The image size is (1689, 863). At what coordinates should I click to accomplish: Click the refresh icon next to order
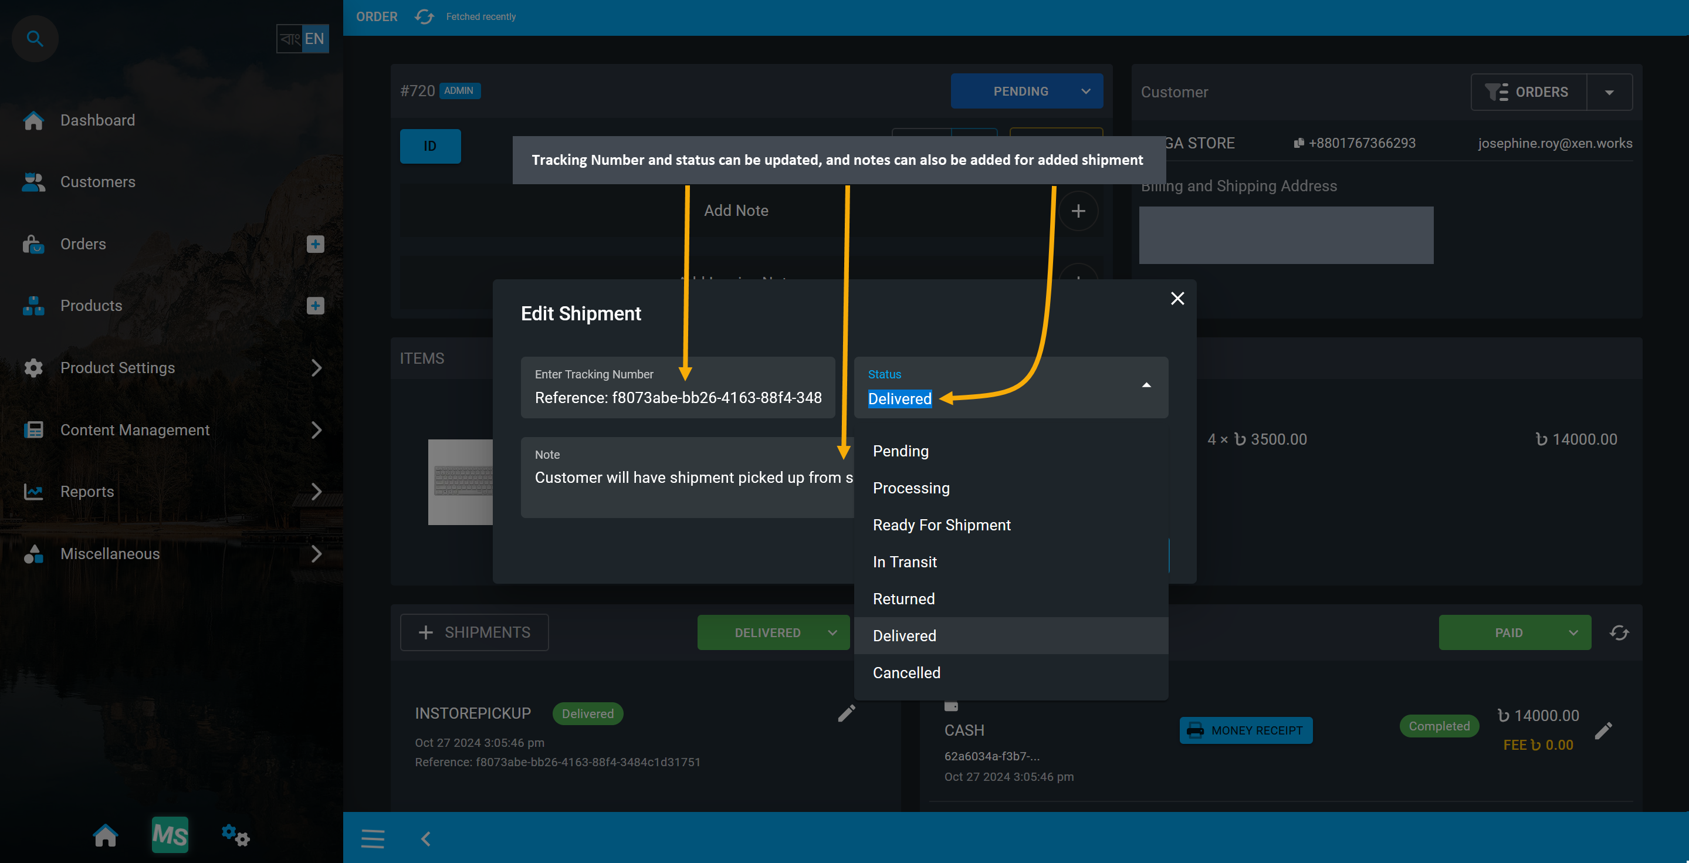(x=422, y=16)
